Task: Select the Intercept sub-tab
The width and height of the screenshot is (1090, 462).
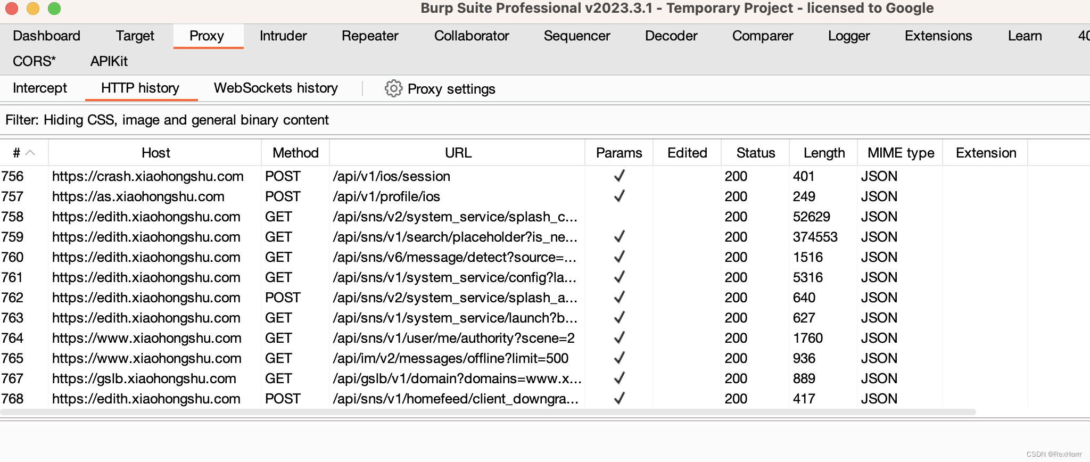Action: click(40, 88)
